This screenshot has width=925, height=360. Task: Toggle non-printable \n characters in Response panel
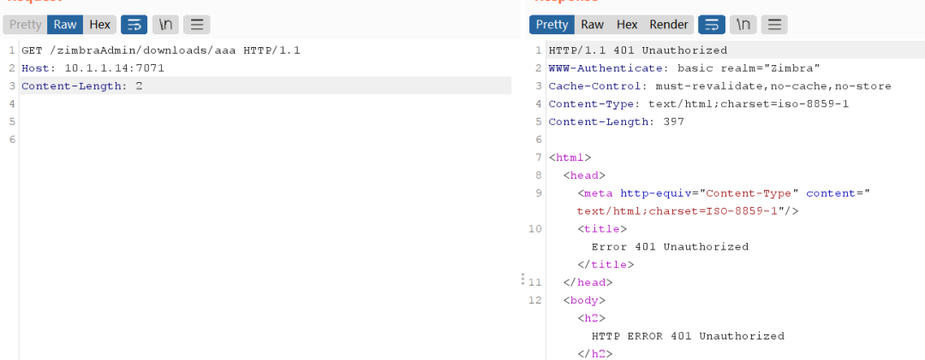tap(743, 25)
